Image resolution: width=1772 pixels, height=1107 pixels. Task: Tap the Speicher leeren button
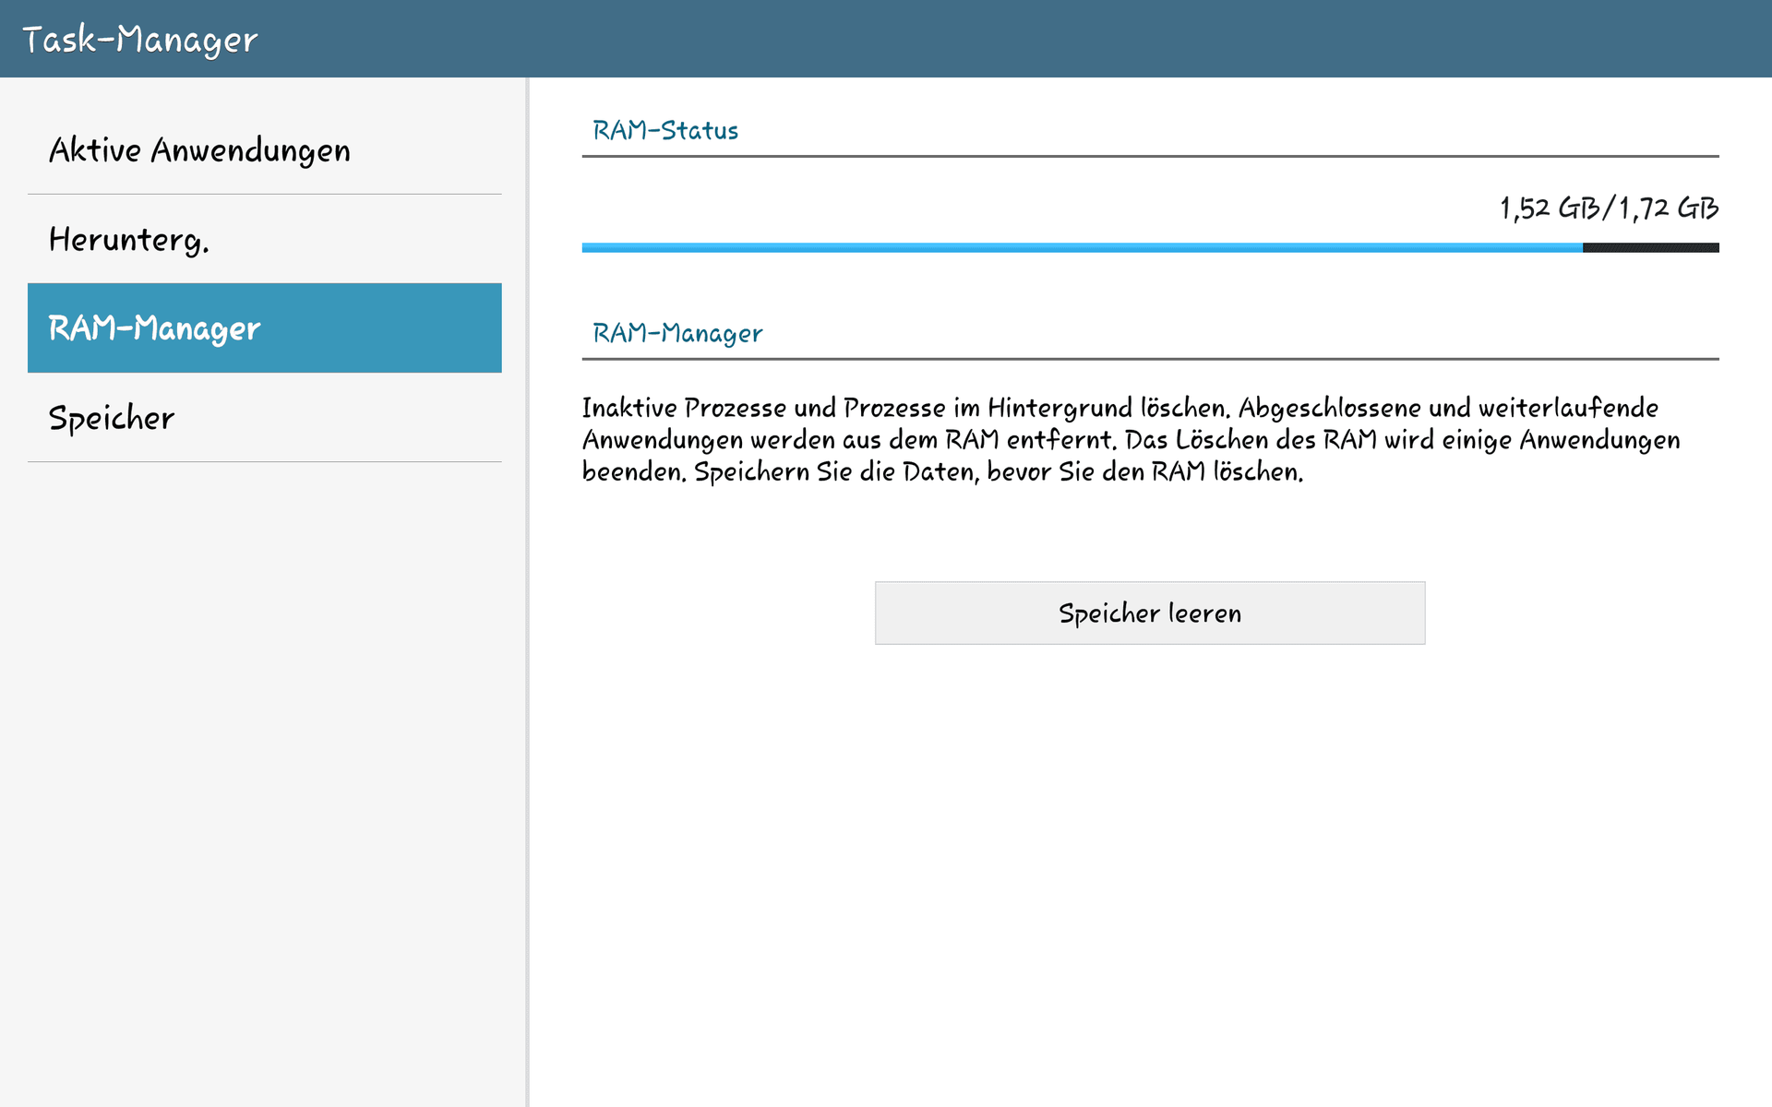tap(1150, 613)
